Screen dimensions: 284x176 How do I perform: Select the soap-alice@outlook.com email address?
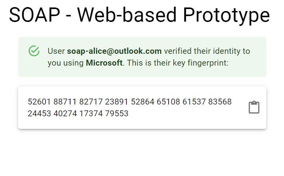[114, 51]
